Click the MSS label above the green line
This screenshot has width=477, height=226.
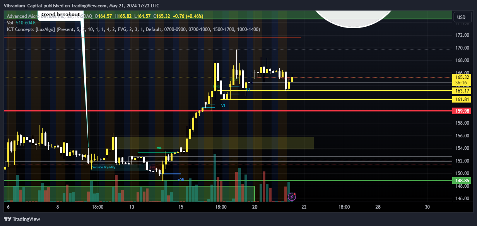pyautogui.click(x=159, y=148)
